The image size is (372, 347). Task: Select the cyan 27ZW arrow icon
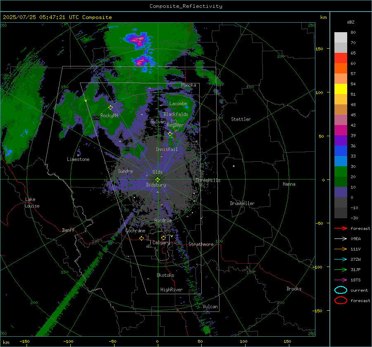[341, 260]
